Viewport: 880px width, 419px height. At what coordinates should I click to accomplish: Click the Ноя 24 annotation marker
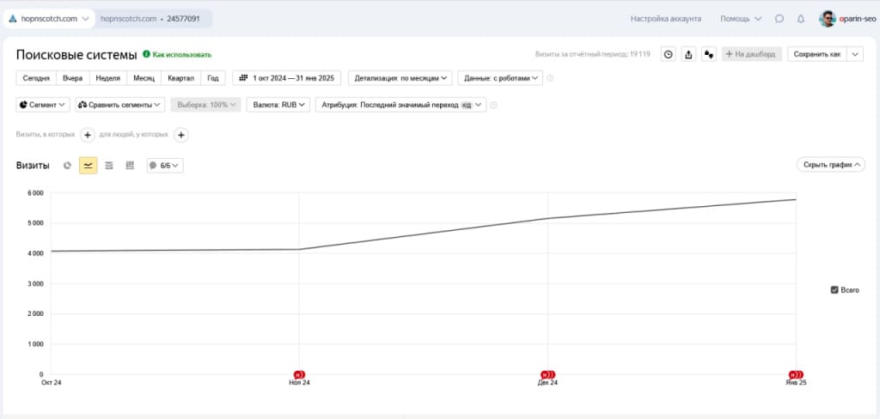click(x=299, y=374)
